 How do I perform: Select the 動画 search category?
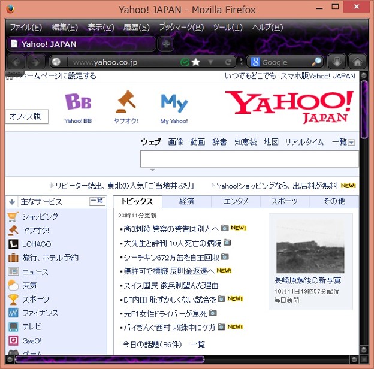click(198, 142)
